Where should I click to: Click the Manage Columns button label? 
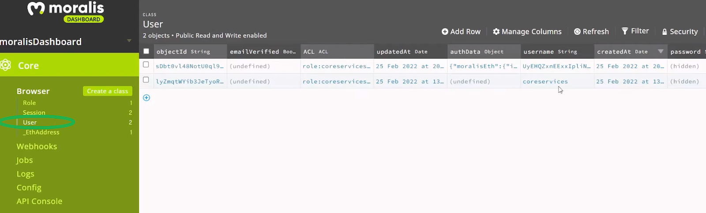coord(532,31)
